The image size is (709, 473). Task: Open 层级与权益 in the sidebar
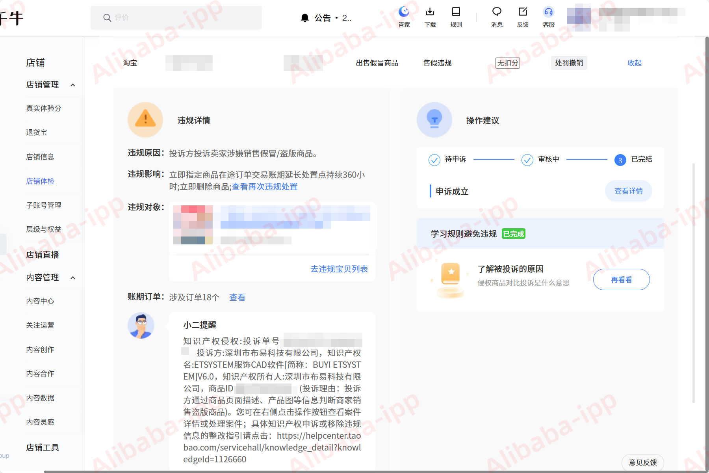point(44,229)
